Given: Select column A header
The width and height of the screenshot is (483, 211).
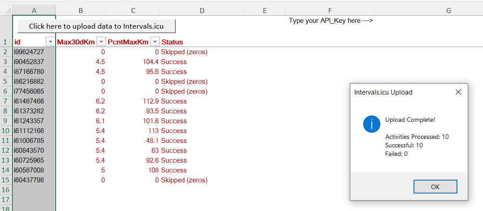Looking at the screenshot, I should [x=35, y=10].
